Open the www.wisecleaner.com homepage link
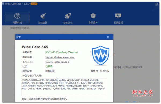161x104 pixels. click(x=57, y=62)
